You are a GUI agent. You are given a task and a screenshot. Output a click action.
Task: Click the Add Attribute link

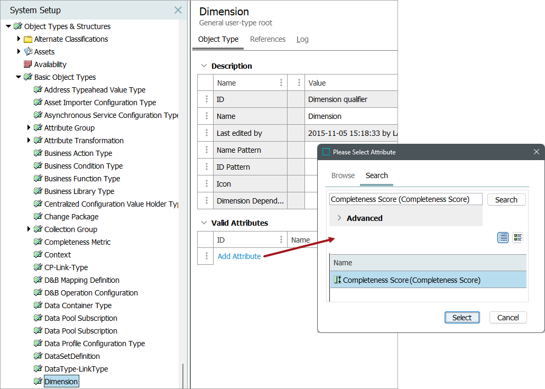pyautogui.click(x=239, y=256)
